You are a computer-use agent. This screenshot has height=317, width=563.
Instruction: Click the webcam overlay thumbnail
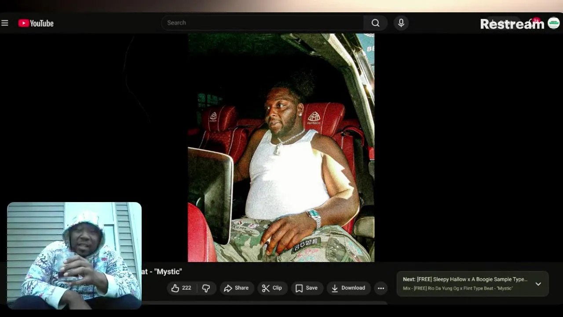pos(74,256)
